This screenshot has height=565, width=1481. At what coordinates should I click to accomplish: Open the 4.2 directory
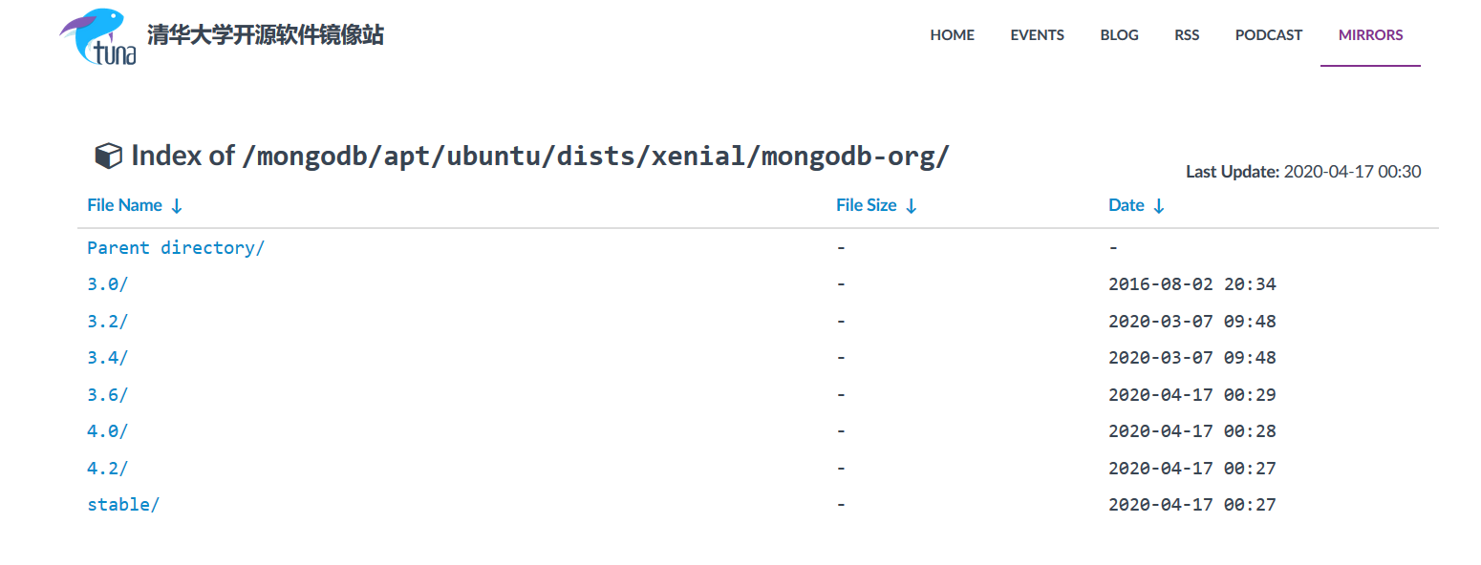[106, 468]
